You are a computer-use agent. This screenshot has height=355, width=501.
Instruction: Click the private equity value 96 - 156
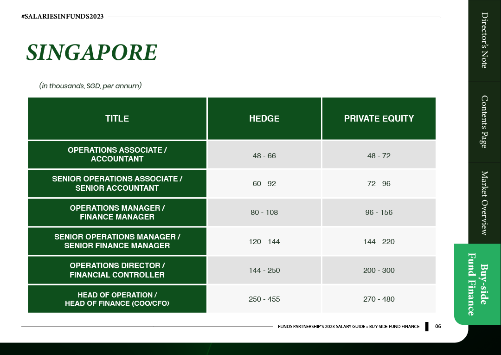[x=379, y=212]
